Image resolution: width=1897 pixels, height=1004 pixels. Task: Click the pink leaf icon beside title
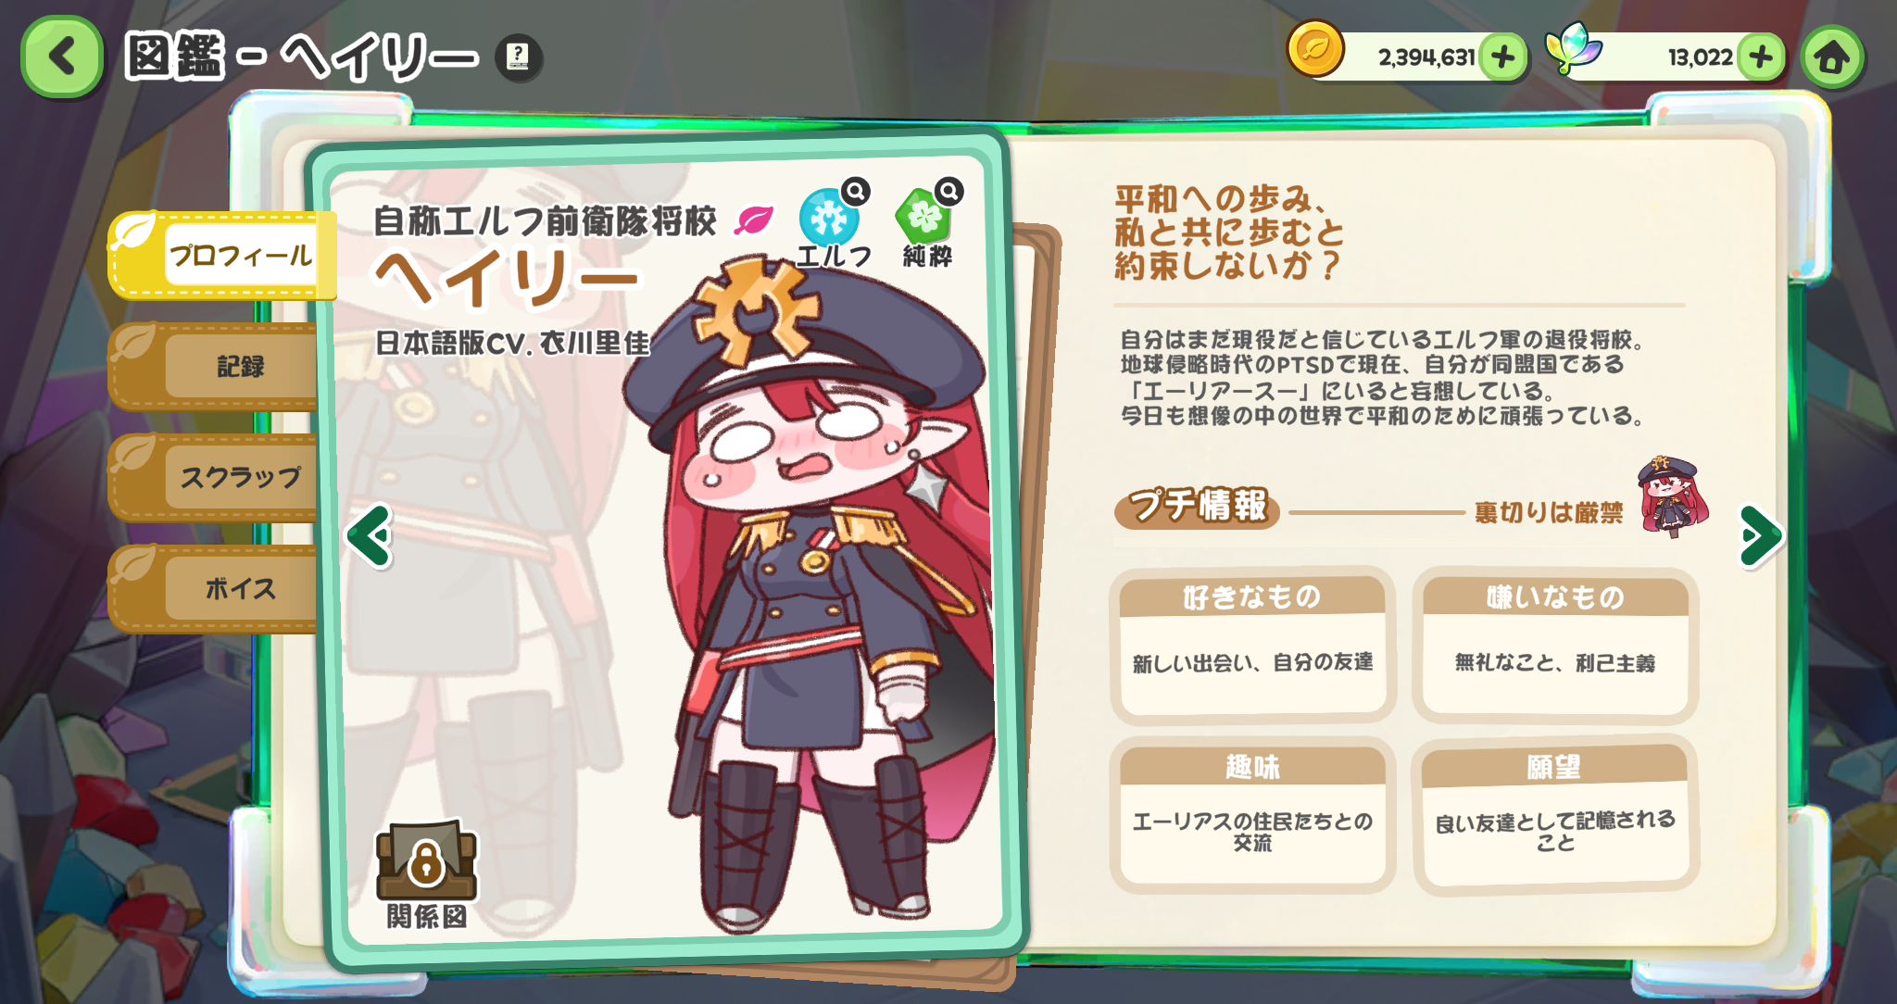(753, 220)
